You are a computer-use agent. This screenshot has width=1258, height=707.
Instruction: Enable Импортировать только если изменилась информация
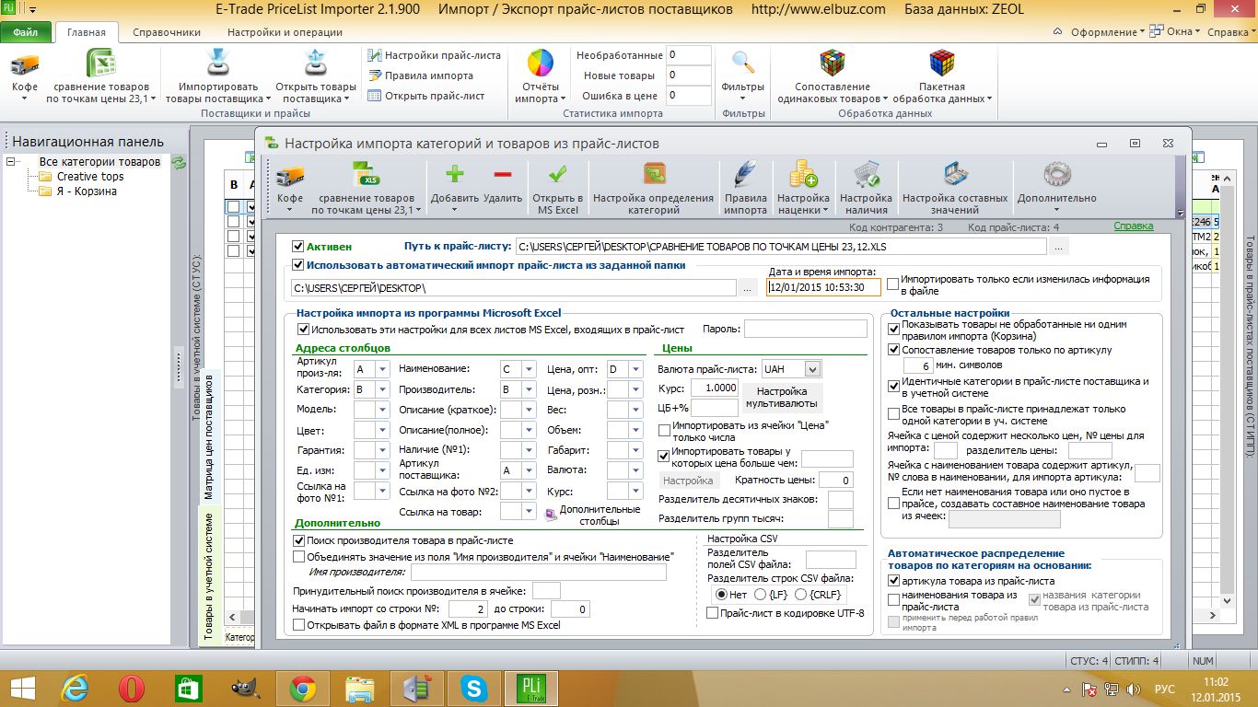893,284
